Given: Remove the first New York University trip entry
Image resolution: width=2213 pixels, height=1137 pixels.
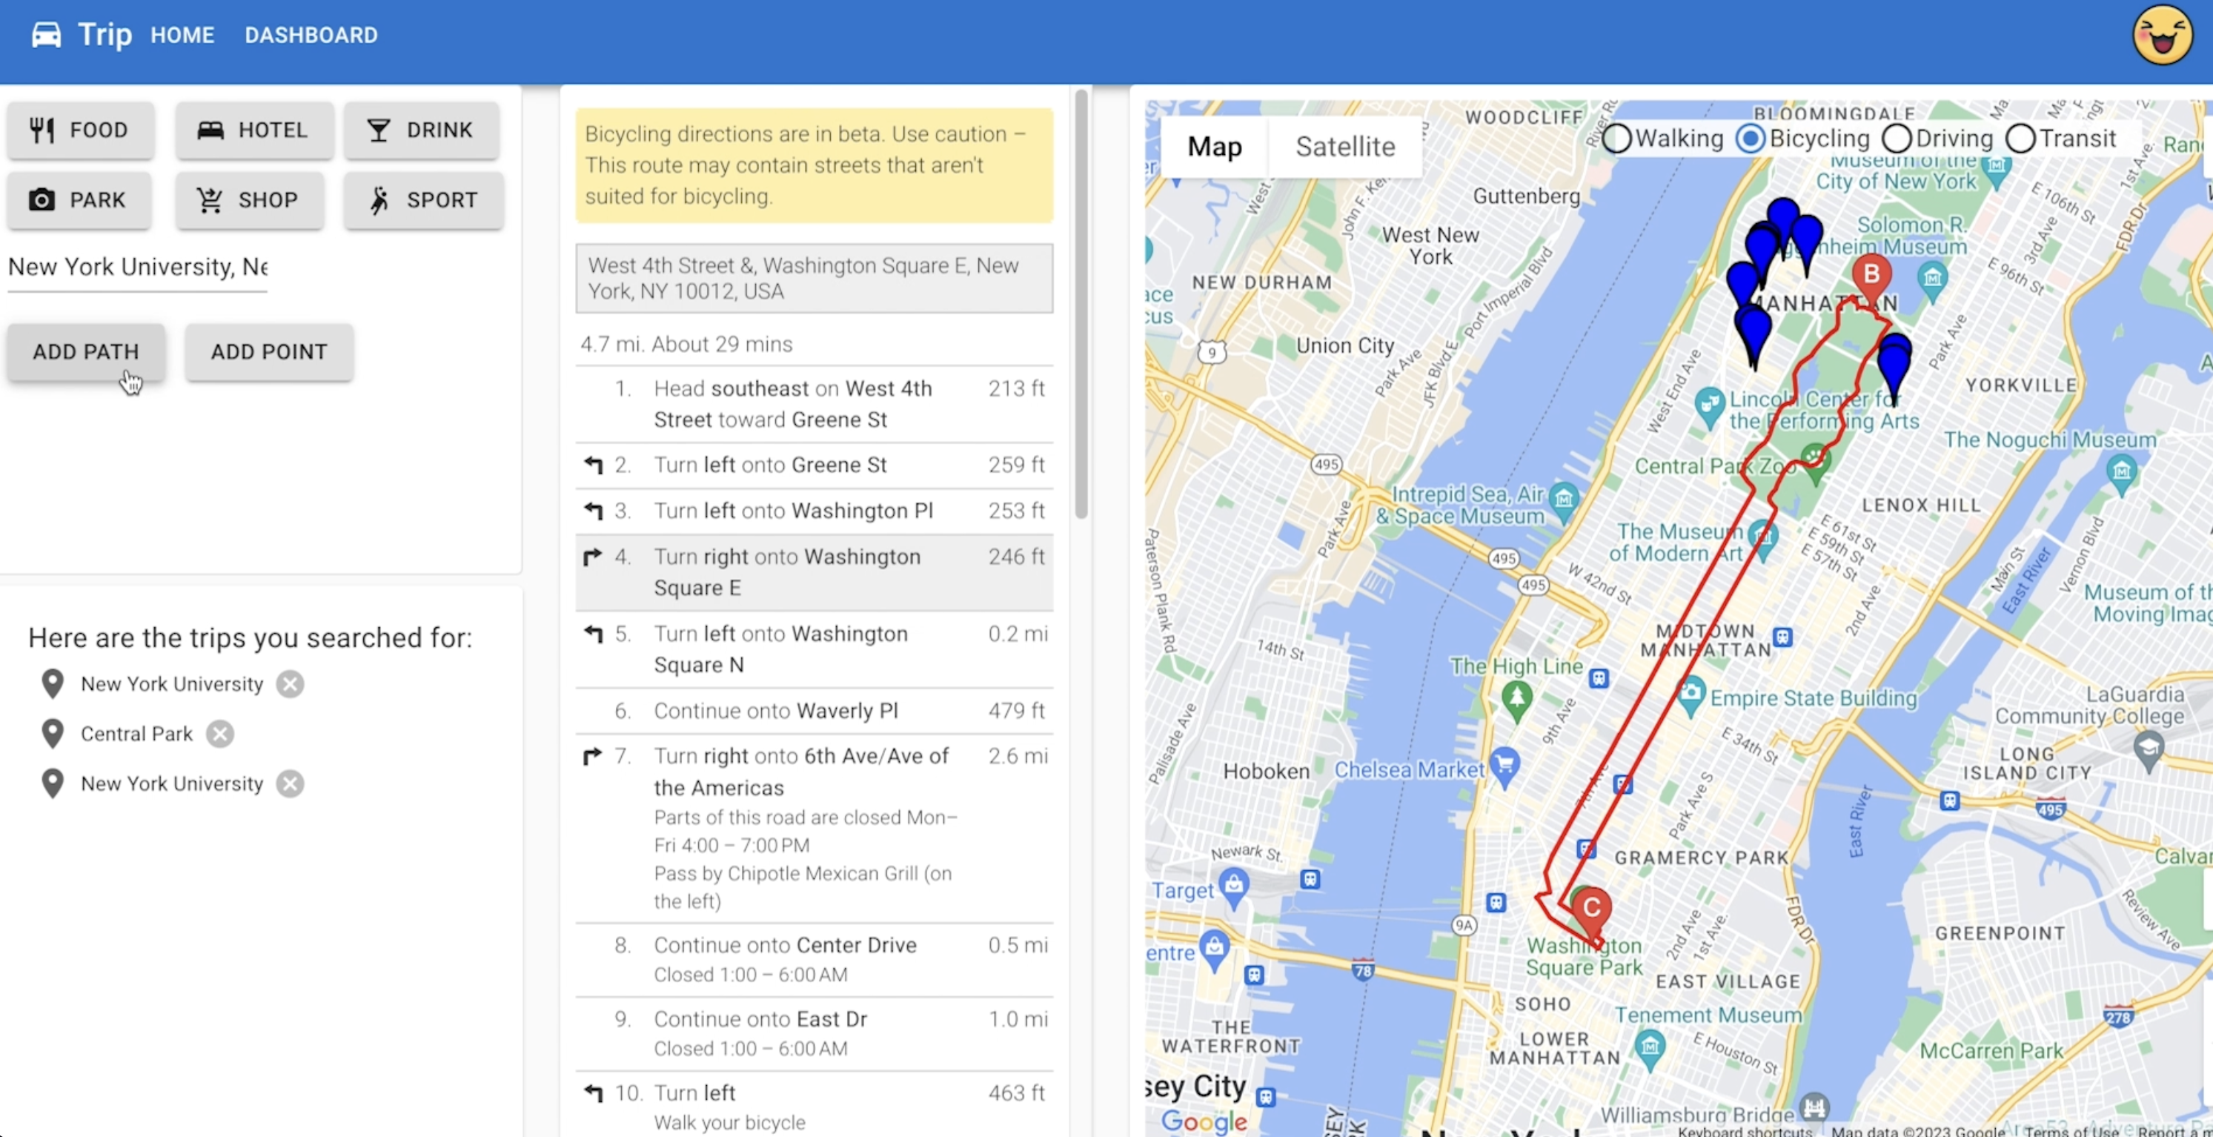Looking at the screenshot, I should tap(291, 684).
